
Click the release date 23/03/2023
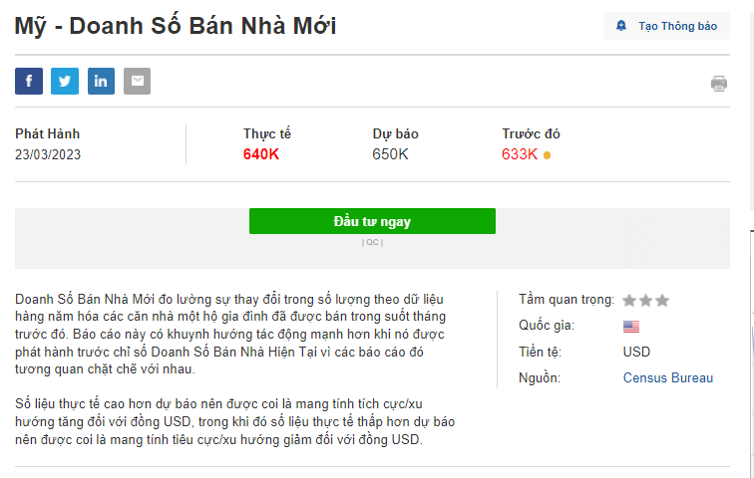[x=48, y=154]
